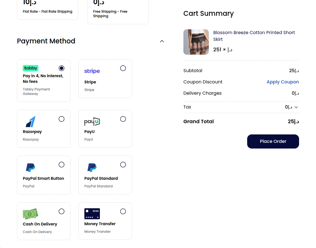
Task: Choose the Flat Rate Shipping option card
Action: point(48,10)
